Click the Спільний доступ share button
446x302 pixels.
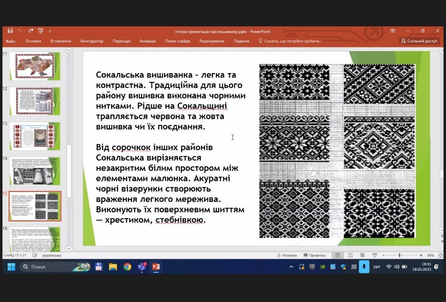point(419,41)
